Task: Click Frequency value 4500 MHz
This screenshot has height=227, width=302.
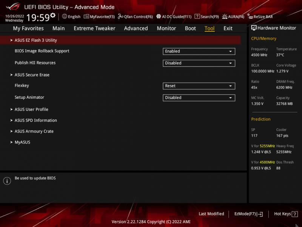Action: point(259,55)
